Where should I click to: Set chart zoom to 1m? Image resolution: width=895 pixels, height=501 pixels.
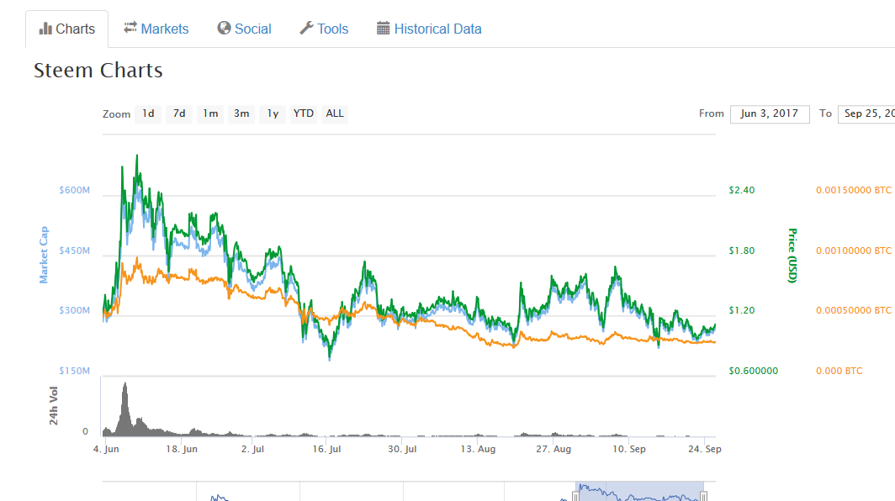pos(210,113)
